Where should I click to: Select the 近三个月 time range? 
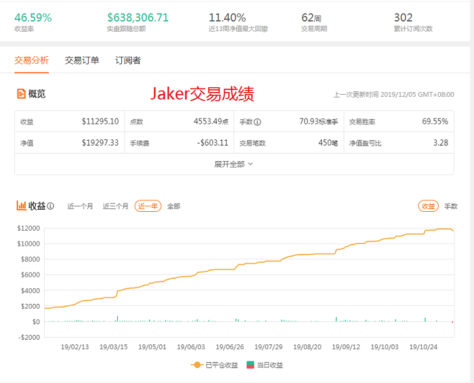click(116, 206)
